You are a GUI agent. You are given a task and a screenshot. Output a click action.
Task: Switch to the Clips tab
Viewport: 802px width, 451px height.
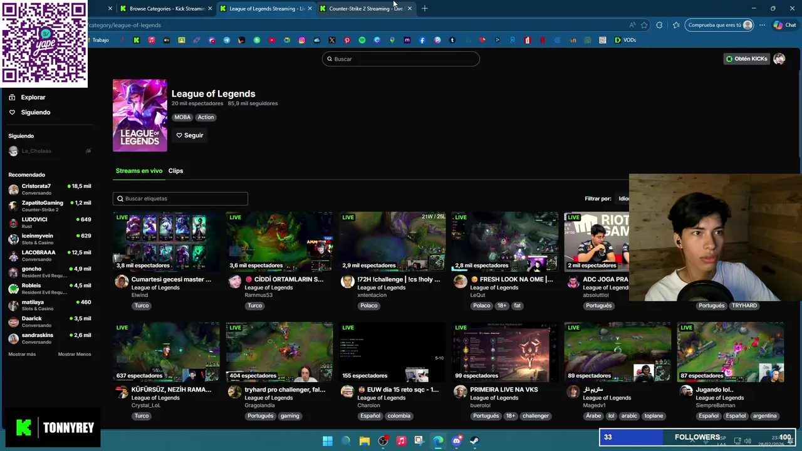point(175,170)
